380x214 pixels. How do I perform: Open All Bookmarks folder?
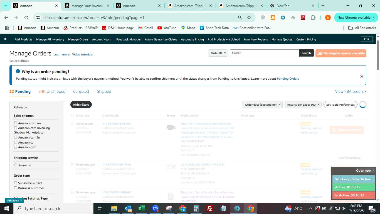click(362, 28)
